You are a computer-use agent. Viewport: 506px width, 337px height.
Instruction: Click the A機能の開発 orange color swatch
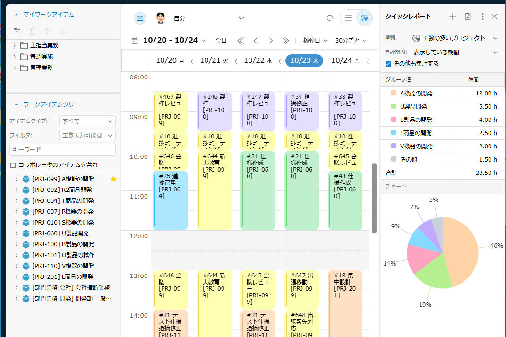[394, 94]
